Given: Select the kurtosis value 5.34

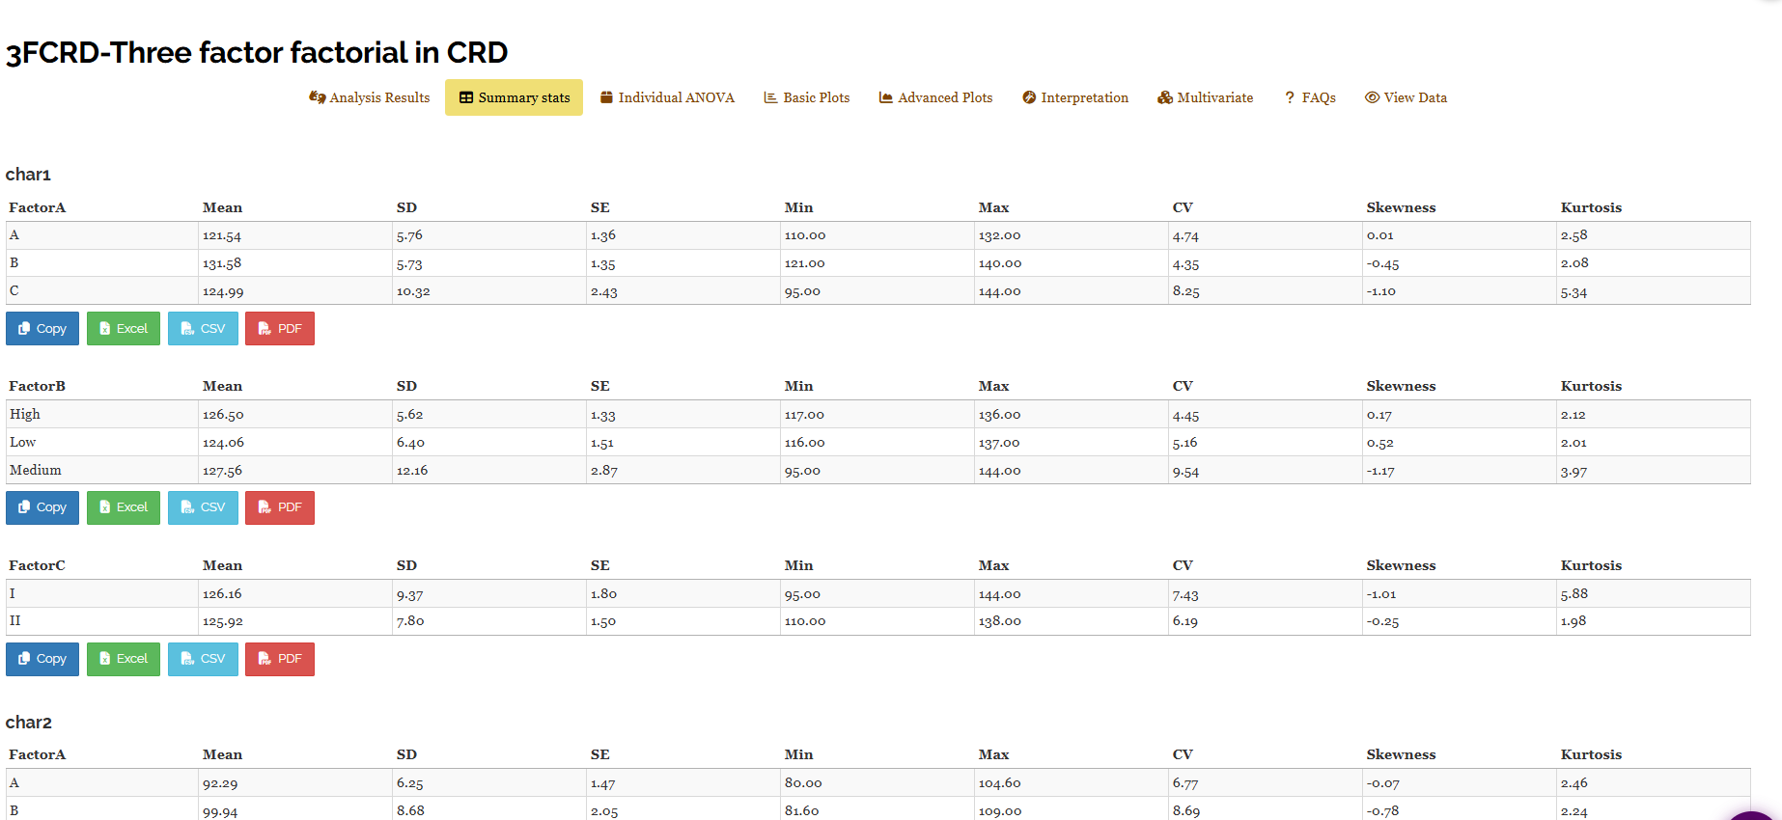Looking at the screenshot, I should click(x=1573, y=291).
